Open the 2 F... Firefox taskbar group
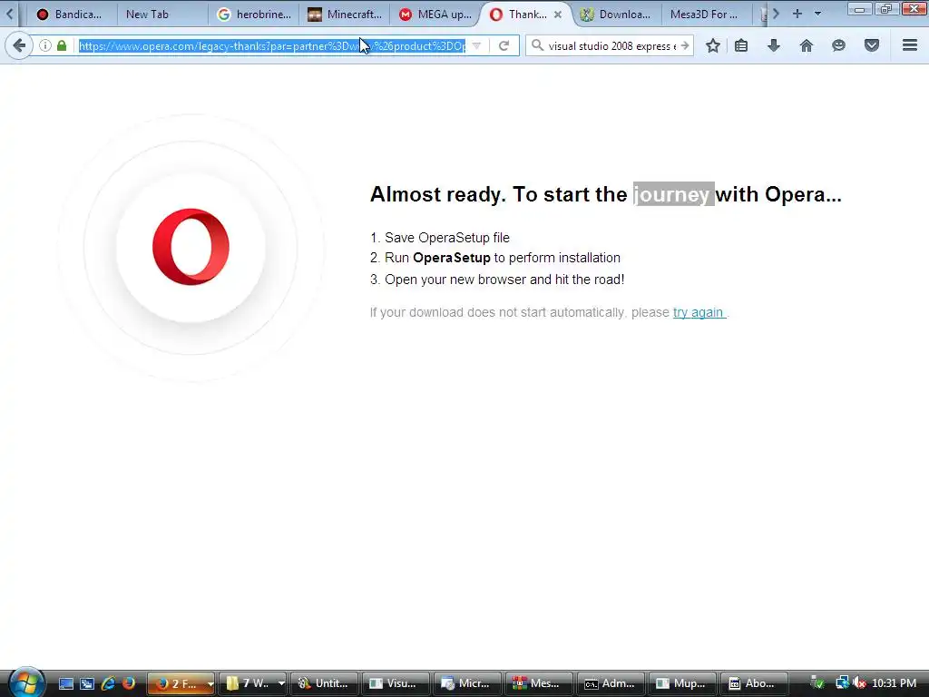 click(x=181, y=683)
